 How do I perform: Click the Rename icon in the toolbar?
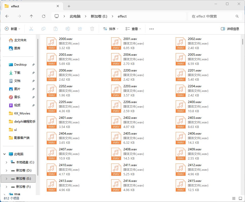[68, 29]
